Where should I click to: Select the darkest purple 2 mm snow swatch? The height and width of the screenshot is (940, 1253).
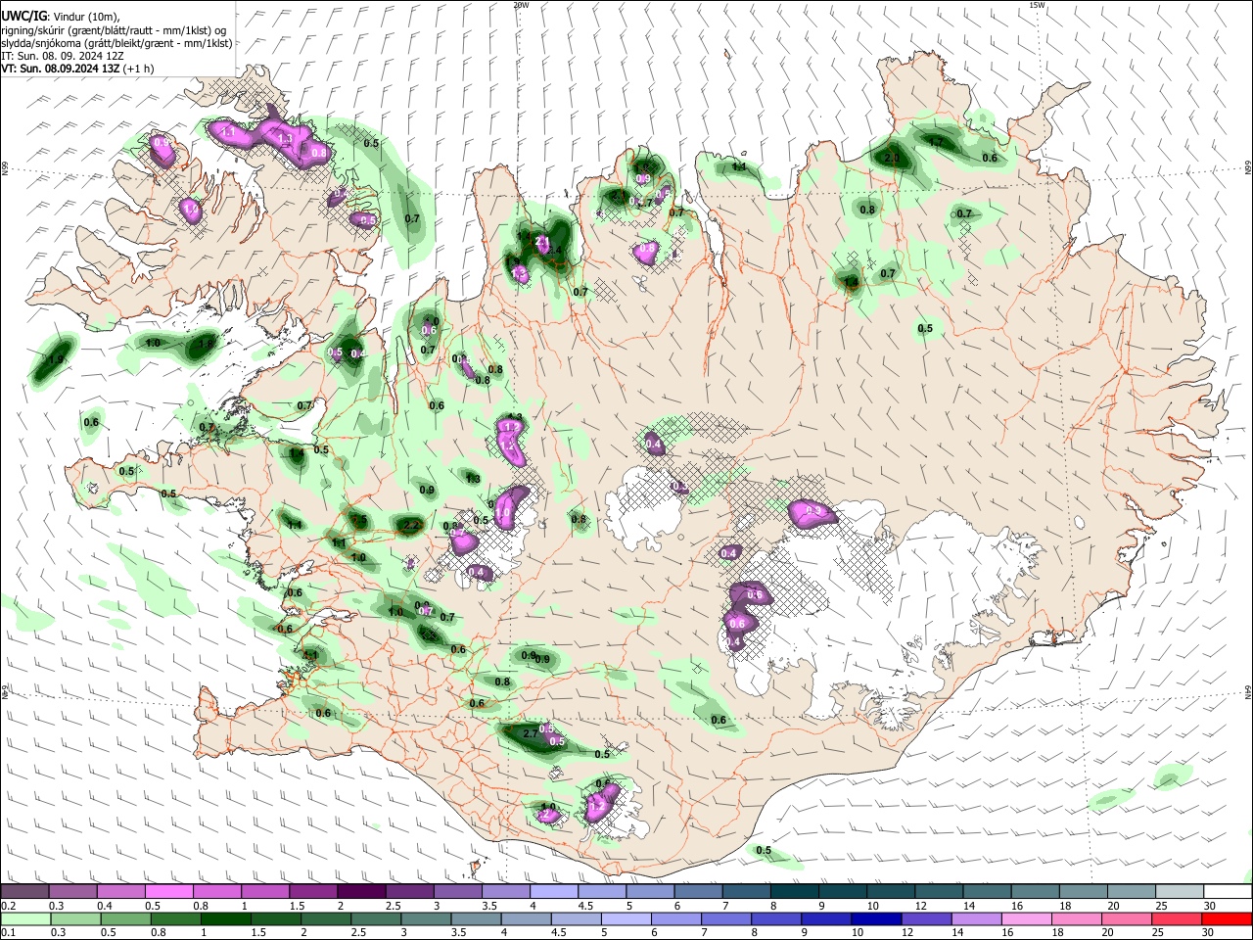(x=360, y=892)
